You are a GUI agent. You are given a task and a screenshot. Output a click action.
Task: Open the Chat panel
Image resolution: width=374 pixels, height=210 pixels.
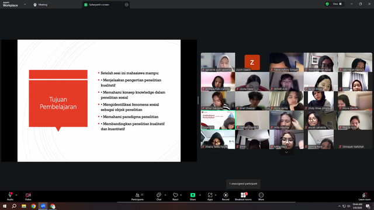pos(159,197)
